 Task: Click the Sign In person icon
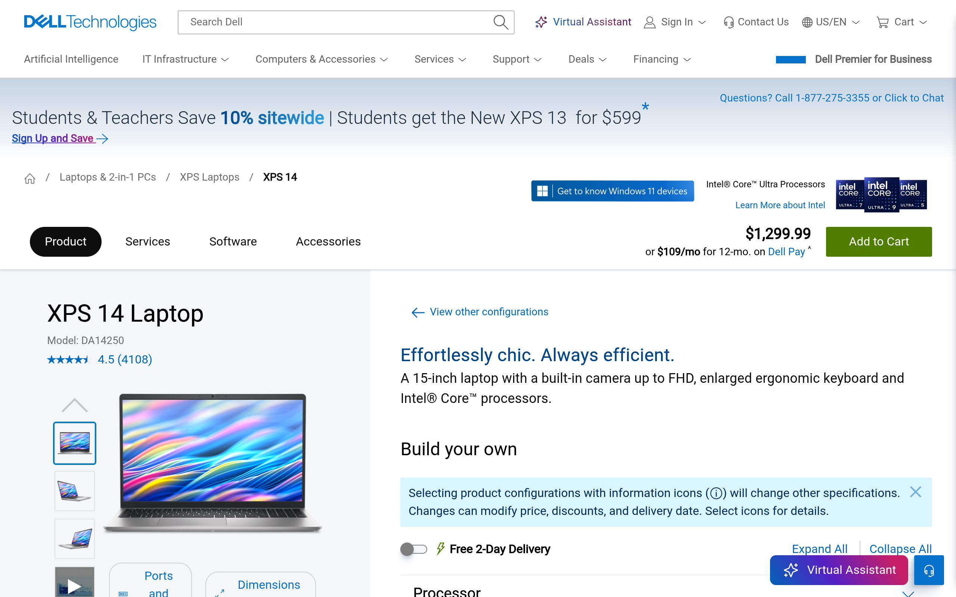(649, 22)
